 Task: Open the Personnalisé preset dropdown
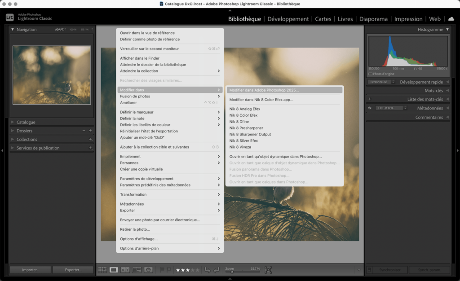click(381, 82)
